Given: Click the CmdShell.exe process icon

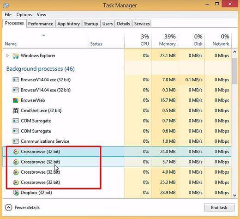Looking at the screenshot, I should (16, 110).
